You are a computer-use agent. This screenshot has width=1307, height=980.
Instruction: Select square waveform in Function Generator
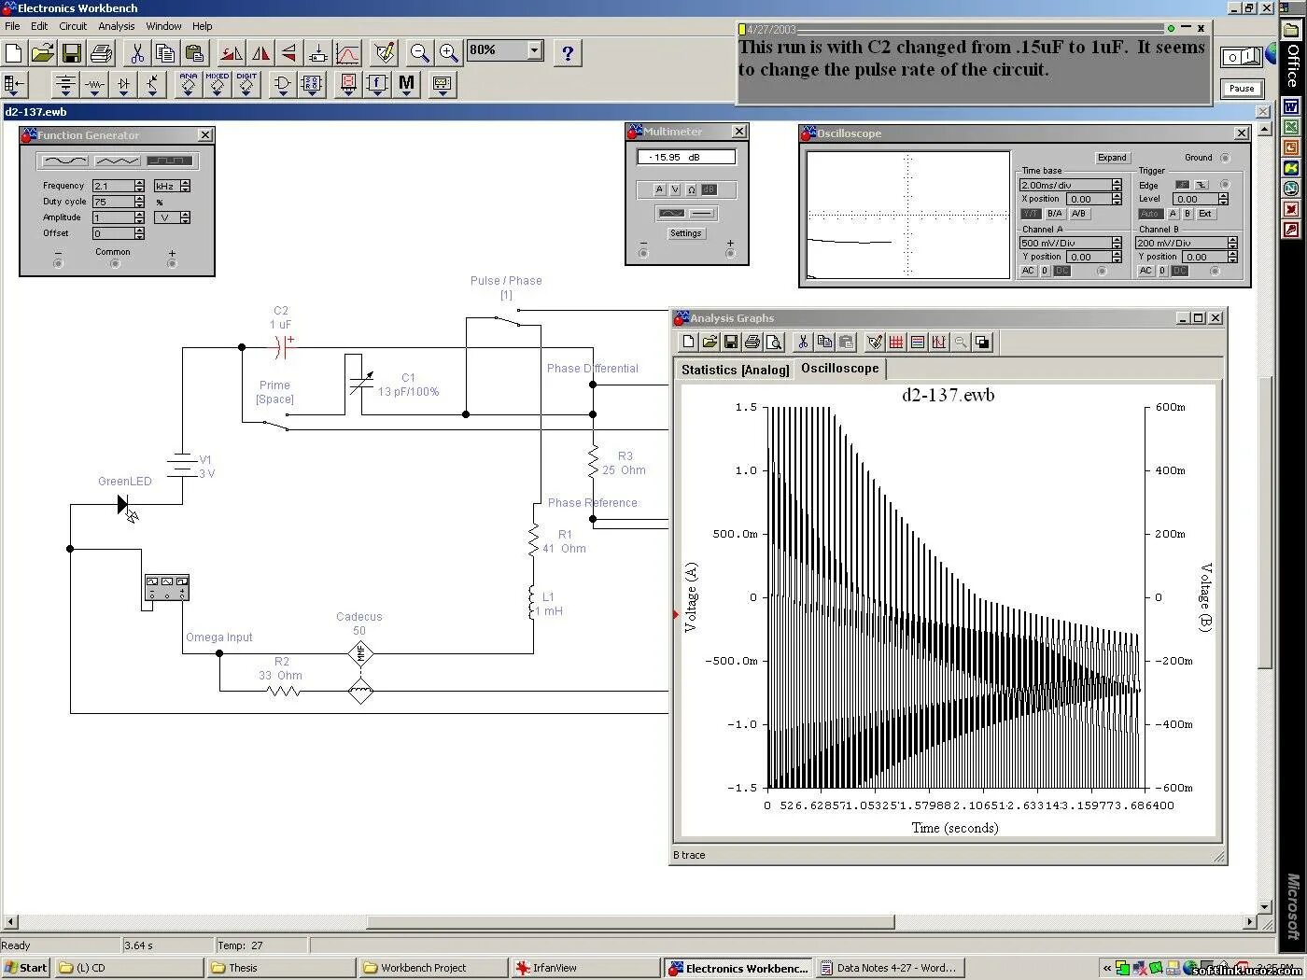[170, 161]
